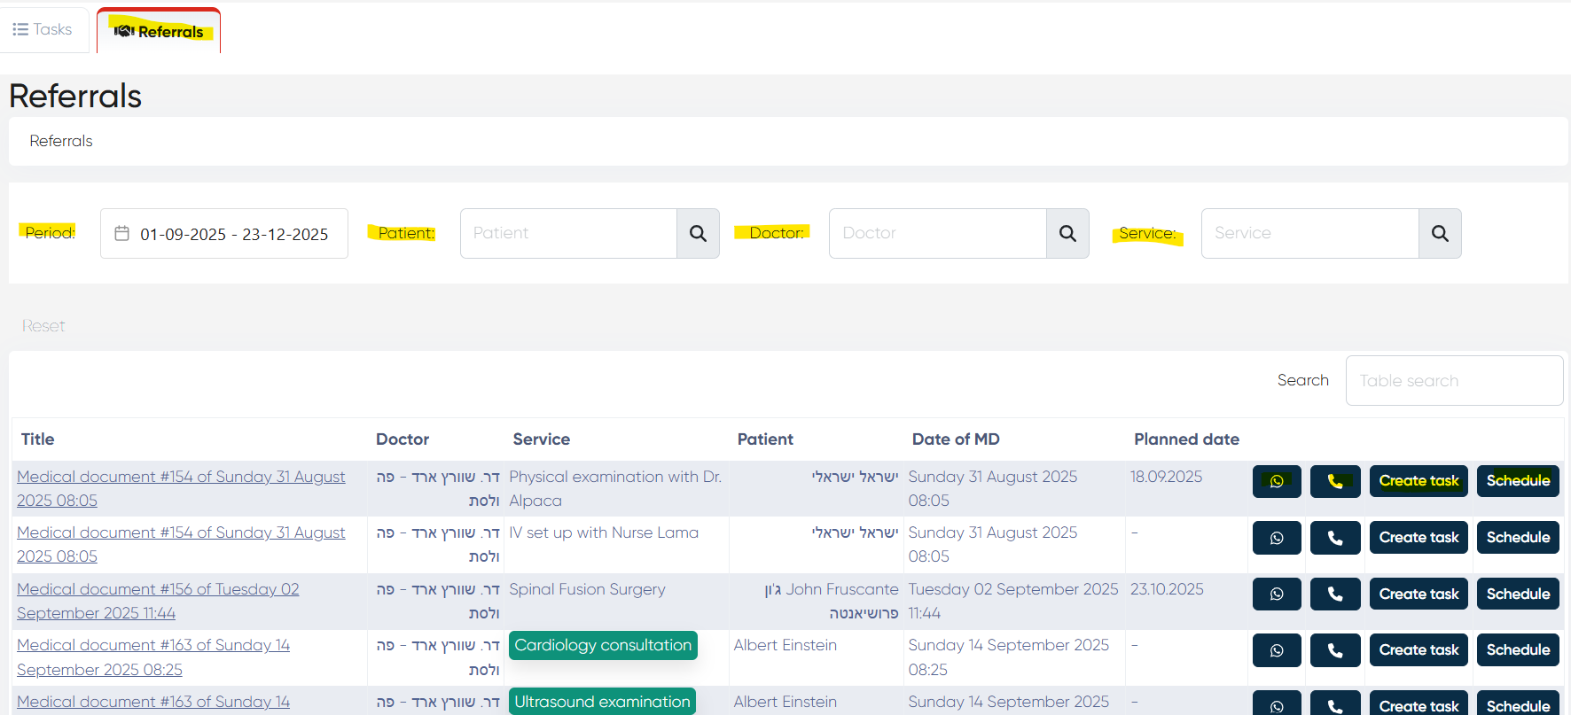Click the Patient search magnifier icon
Image resolution: width=1571 pixels, height=715 pixels.
tap(698, 234)
